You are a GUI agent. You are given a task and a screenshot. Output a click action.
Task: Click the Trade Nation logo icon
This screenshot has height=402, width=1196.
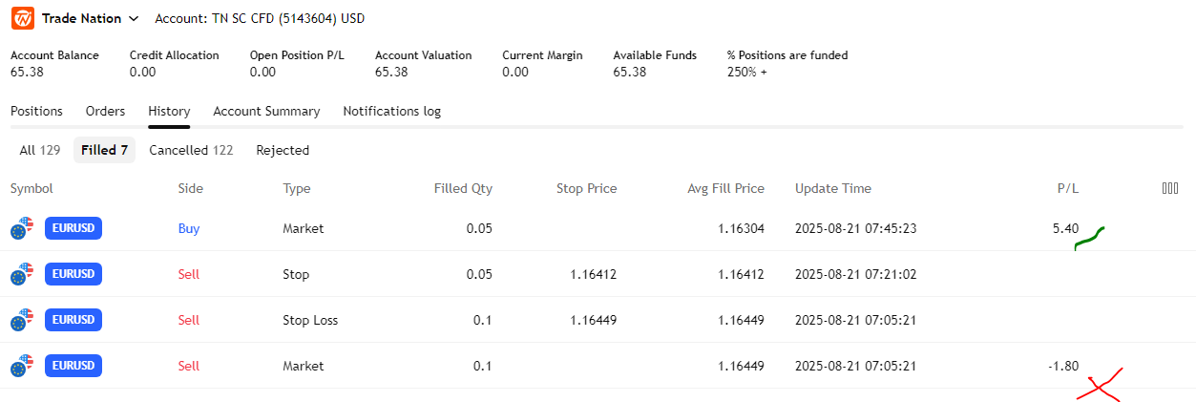(22, 18)
